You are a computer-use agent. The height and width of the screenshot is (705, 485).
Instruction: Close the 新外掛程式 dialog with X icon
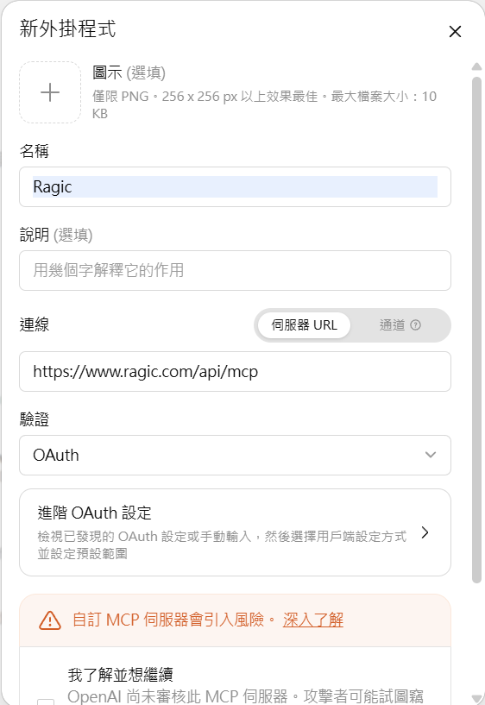tap(455, 31)
